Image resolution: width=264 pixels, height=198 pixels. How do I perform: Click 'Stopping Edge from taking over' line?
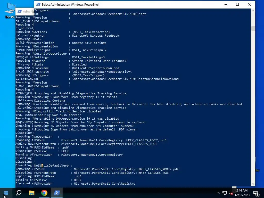86,129
